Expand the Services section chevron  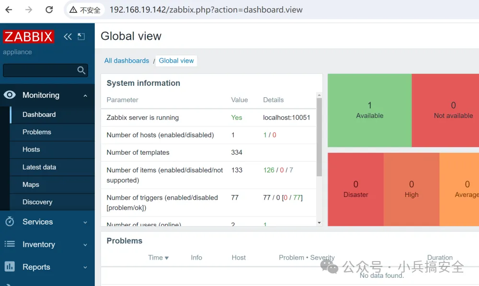[85, 222]
